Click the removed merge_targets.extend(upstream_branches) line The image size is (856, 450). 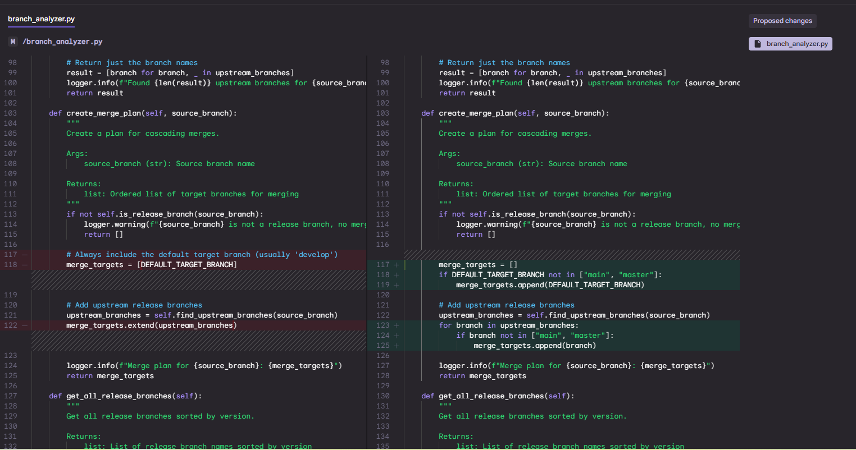pos(151,325)
